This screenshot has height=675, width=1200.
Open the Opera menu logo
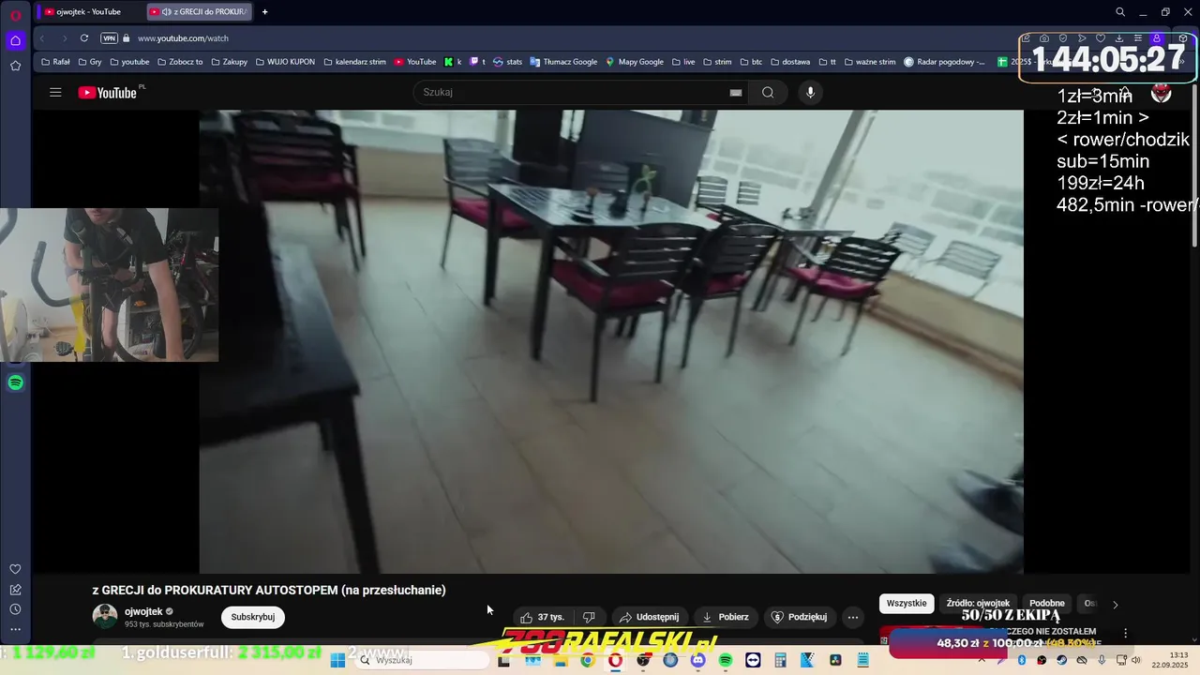pos(15,15)
